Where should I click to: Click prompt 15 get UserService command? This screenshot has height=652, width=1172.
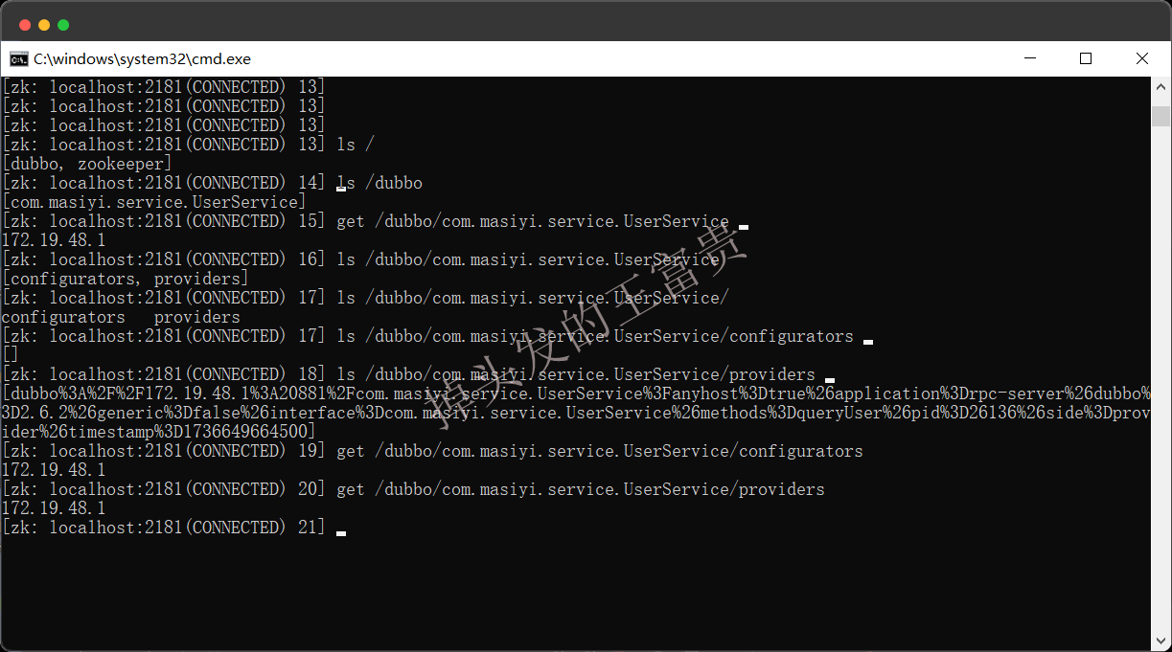point(533,221)
